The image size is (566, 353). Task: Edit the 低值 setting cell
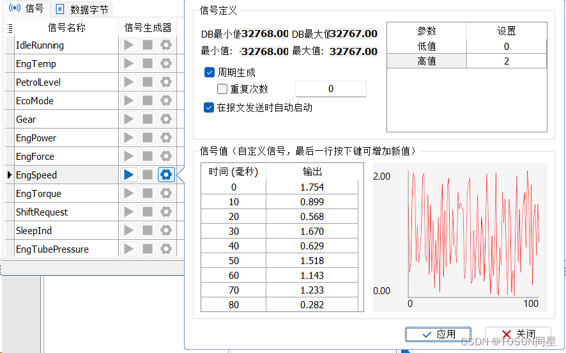[x=507, y=46]
